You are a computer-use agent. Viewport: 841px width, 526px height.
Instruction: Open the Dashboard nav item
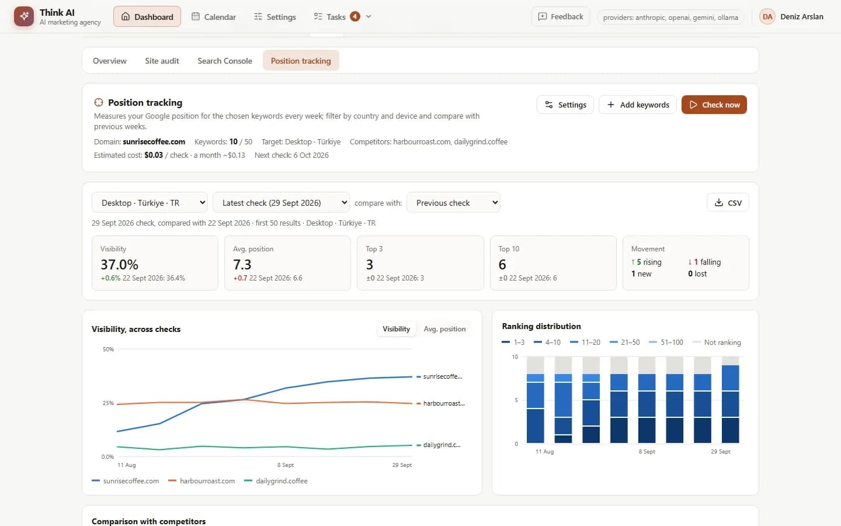coord(147,16)
